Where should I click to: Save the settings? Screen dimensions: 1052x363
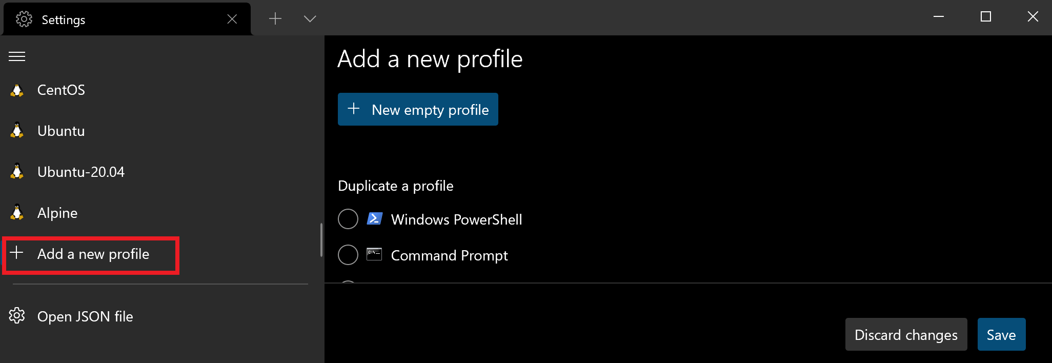click(x=1001, y=334)
